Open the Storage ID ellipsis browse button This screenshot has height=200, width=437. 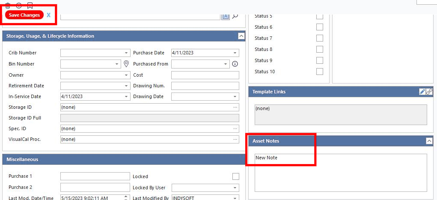[235, 107]
